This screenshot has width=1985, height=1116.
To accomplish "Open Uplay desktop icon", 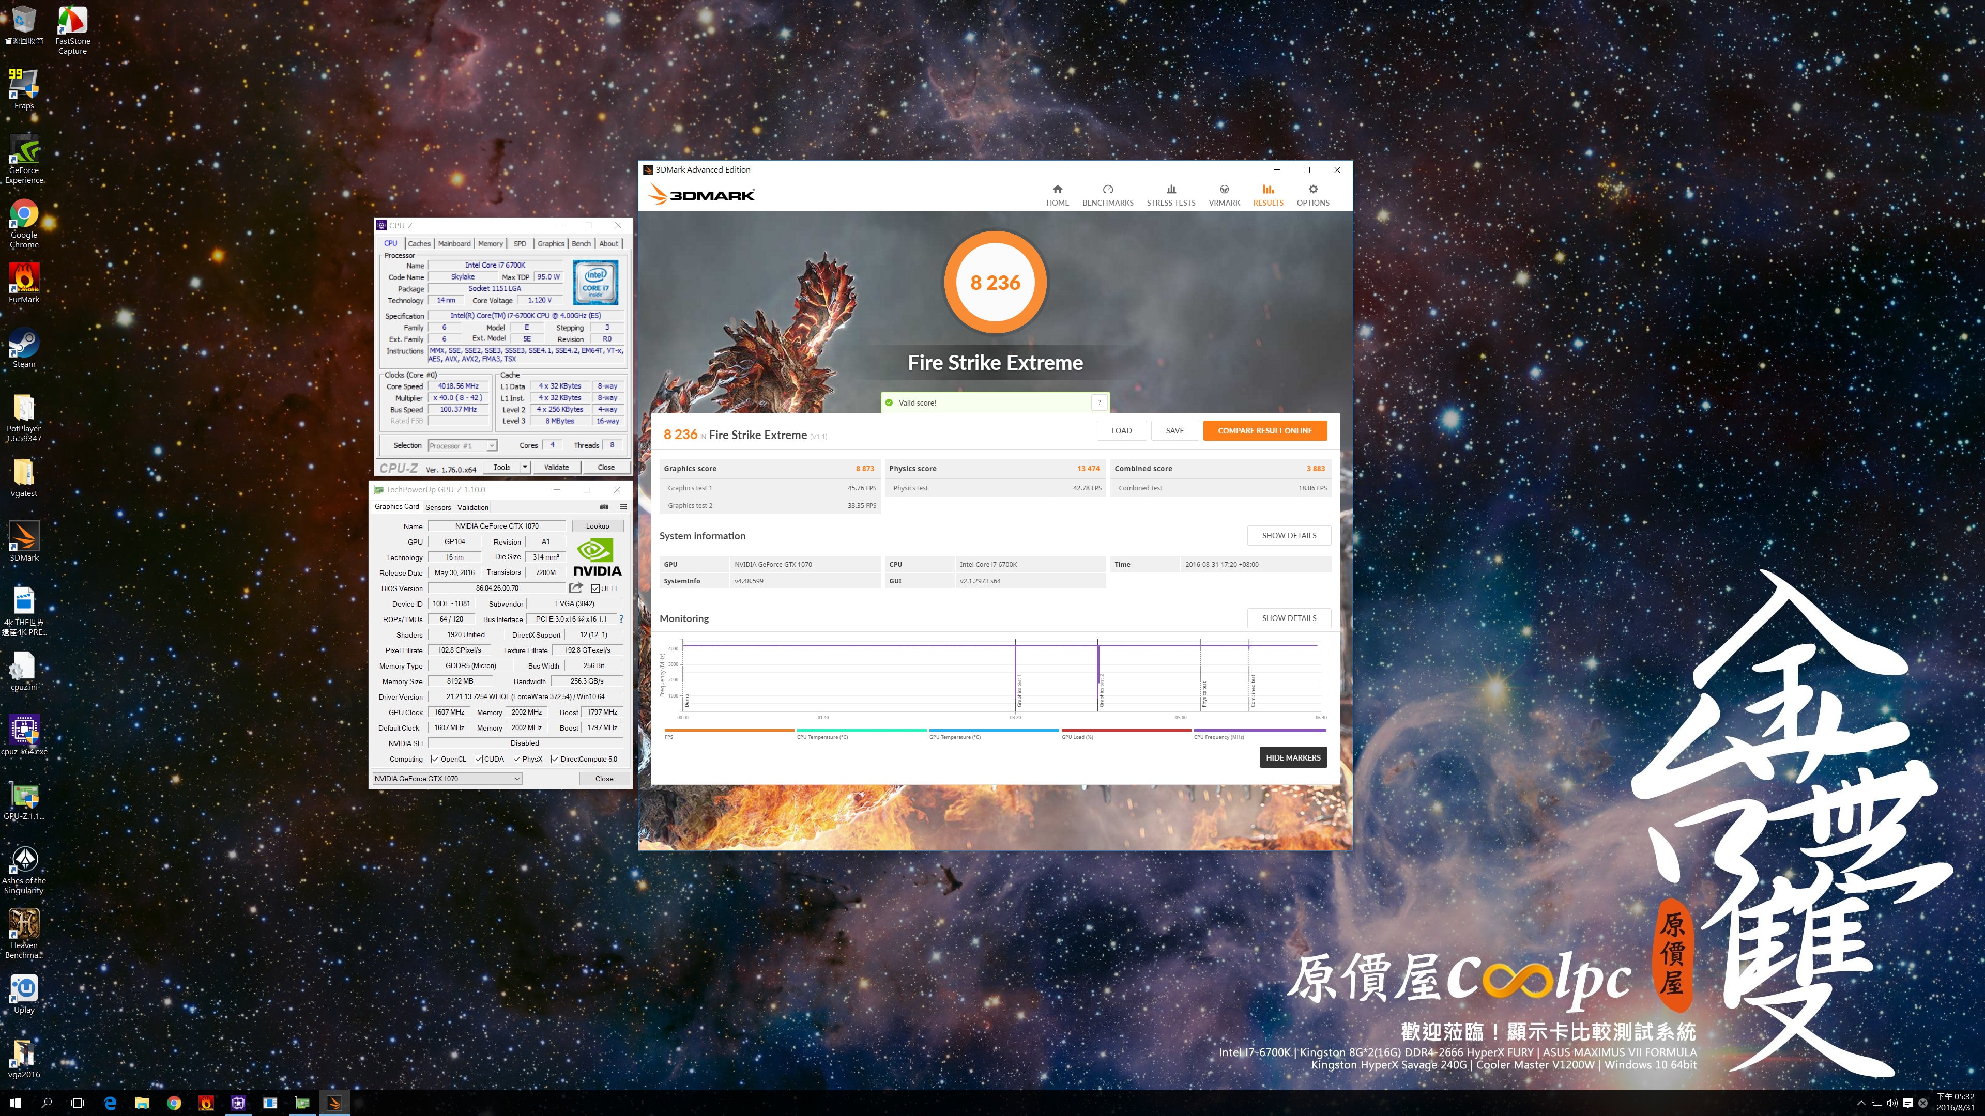I will (24, 994).
